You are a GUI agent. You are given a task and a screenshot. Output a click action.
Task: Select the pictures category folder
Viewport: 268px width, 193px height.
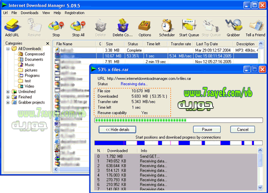(28, 70)
